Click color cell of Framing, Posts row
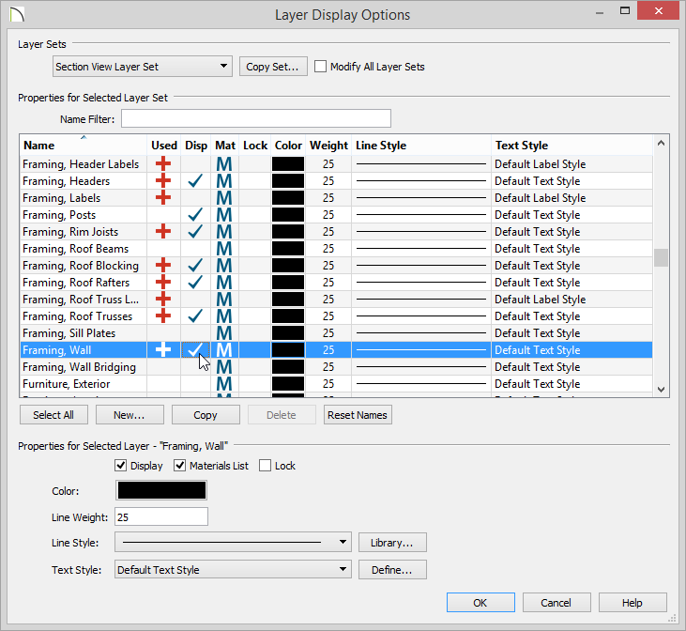This screenshot has width=686, height=631. tap(288, 215)
